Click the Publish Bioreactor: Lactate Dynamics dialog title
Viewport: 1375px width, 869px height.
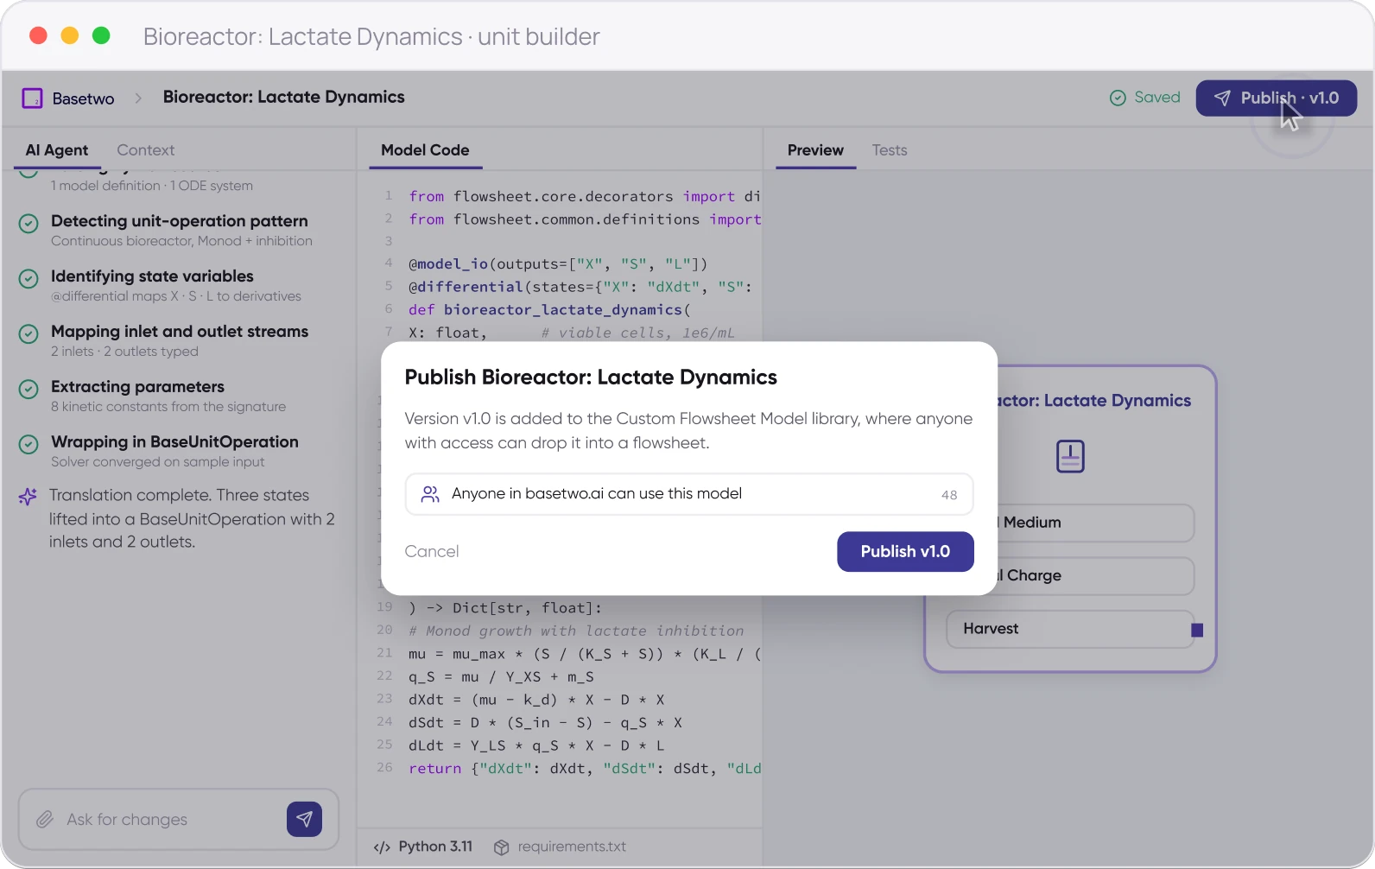tap(591, 377)
